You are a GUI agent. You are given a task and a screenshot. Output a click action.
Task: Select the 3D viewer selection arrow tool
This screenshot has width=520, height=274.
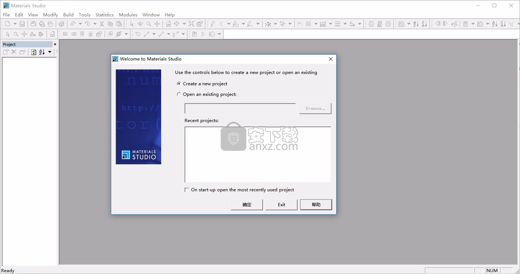132,24
